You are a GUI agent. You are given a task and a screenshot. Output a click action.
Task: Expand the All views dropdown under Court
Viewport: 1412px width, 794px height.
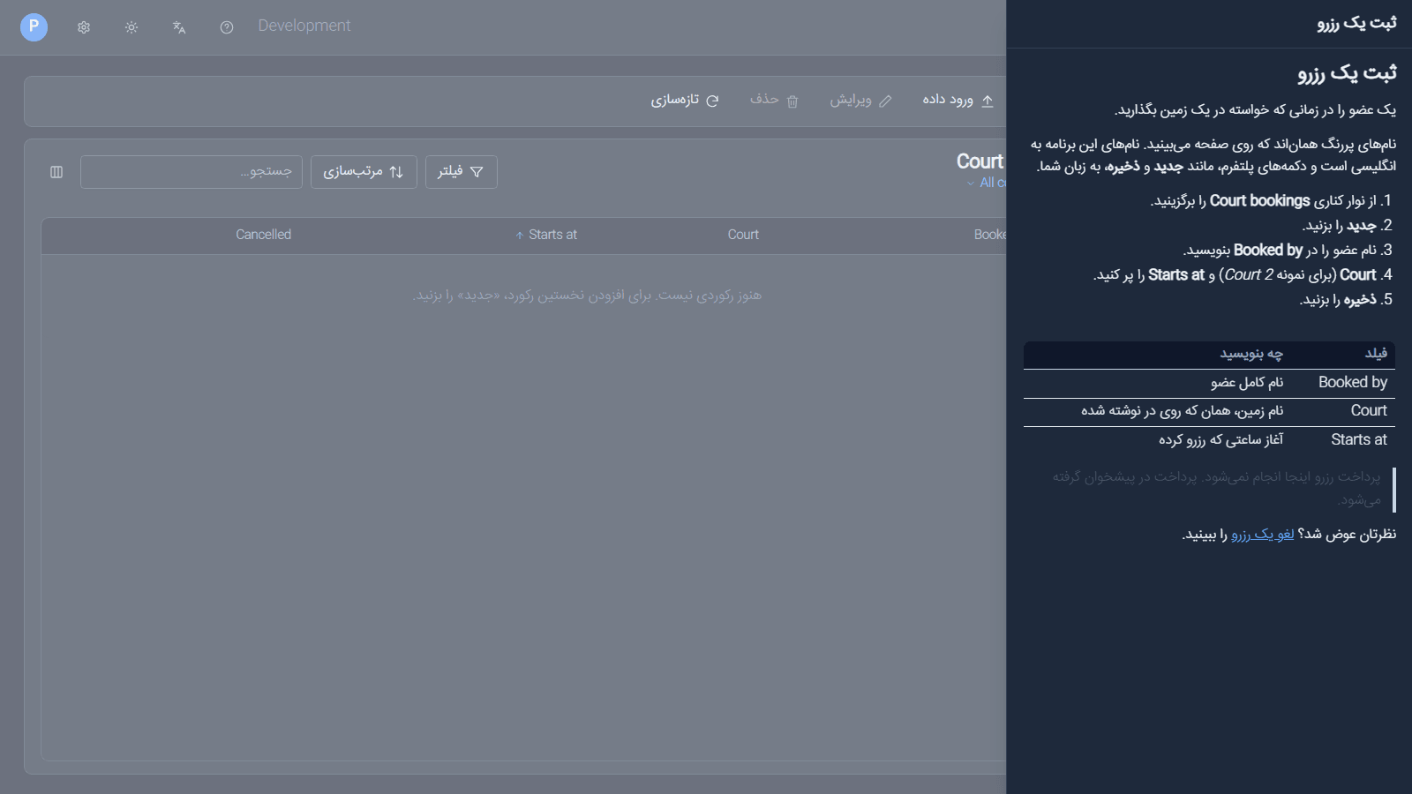pyautogui.click(x=986, y=183)
